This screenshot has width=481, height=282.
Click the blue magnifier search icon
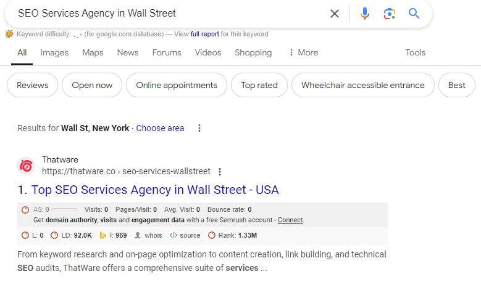point(414,14)
